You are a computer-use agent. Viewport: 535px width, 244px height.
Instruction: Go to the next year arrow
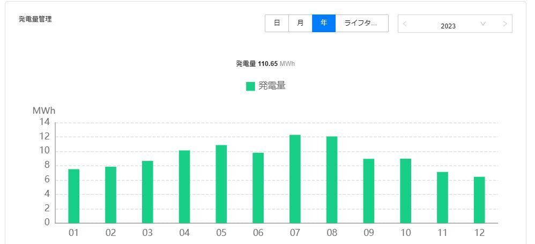[506, 24]
